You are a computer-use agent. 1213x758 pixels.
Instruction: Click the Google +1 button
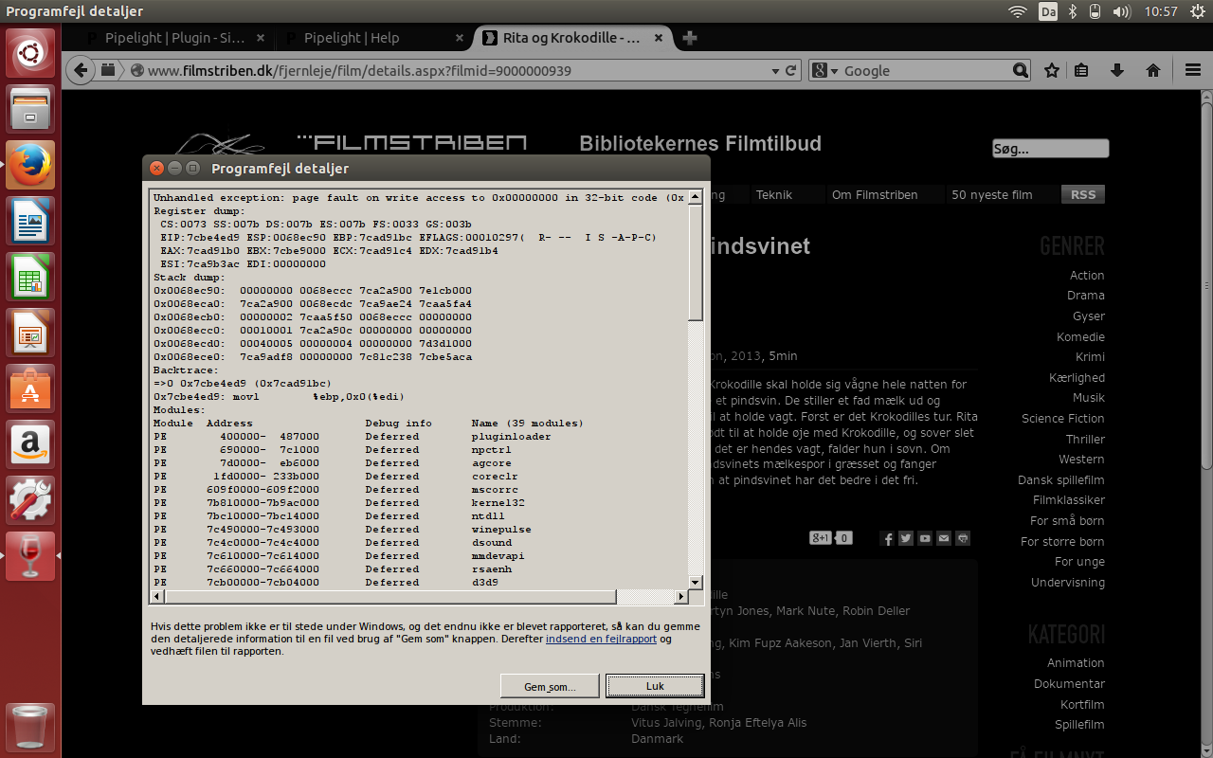pyautogui.click(x=821, y=538)
